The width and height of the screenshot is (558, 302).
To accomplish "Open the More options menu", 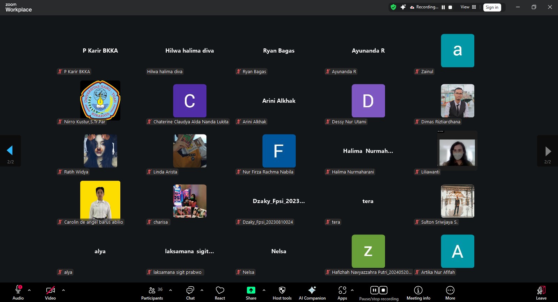I will tap(450, 293).
